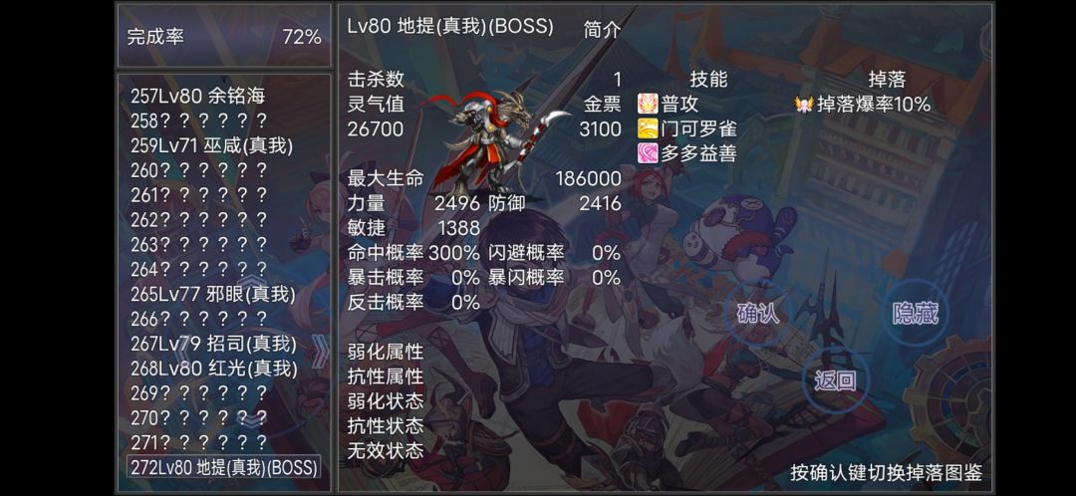Click highlighted entry 272Lv80 地提(真我)(BOSS)
Image resolution: width=1076 pixels, height=496 pixels.
click(x=224, y=467)
